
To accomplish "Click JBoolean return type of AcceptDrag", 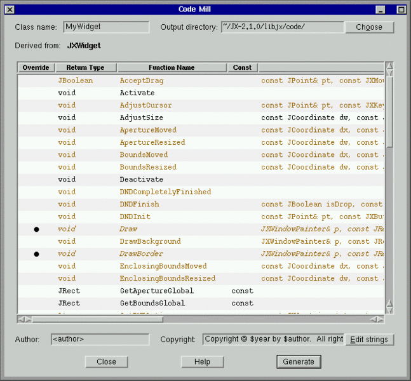I will click(x=76, y=81).
